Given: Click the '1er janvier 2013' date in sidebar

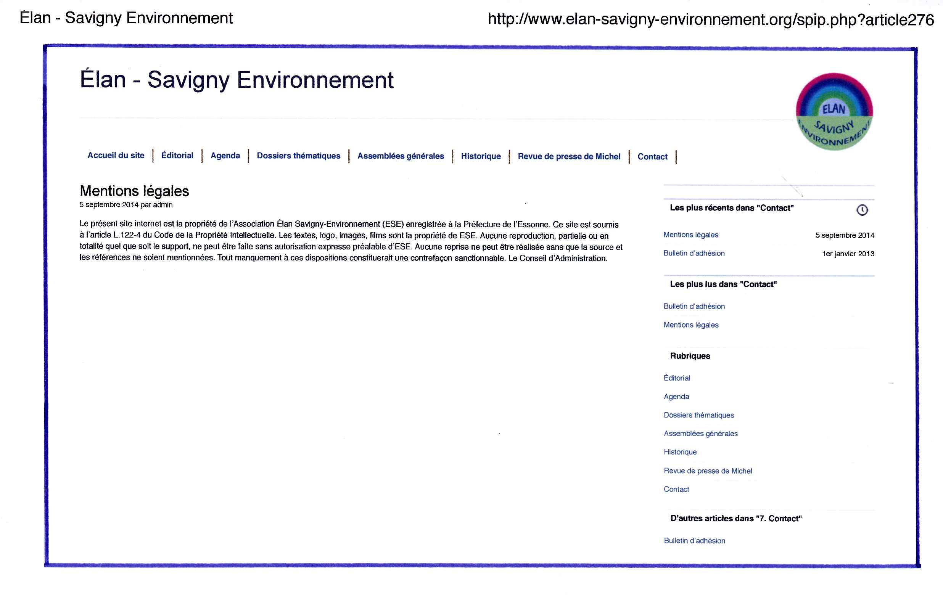Looking at the screenshot, I should 848,254.
